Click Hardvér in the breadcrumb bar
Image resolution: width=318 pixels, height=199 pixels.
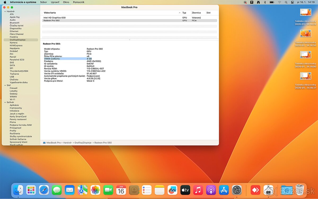point(68,142)
